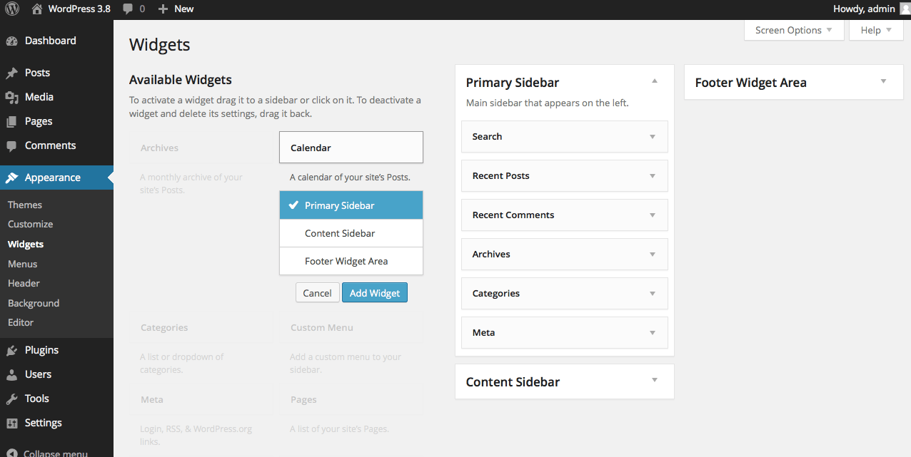Open the Tools wrench icon
This screenshot has width=911, height=457.
pos(12,399)
